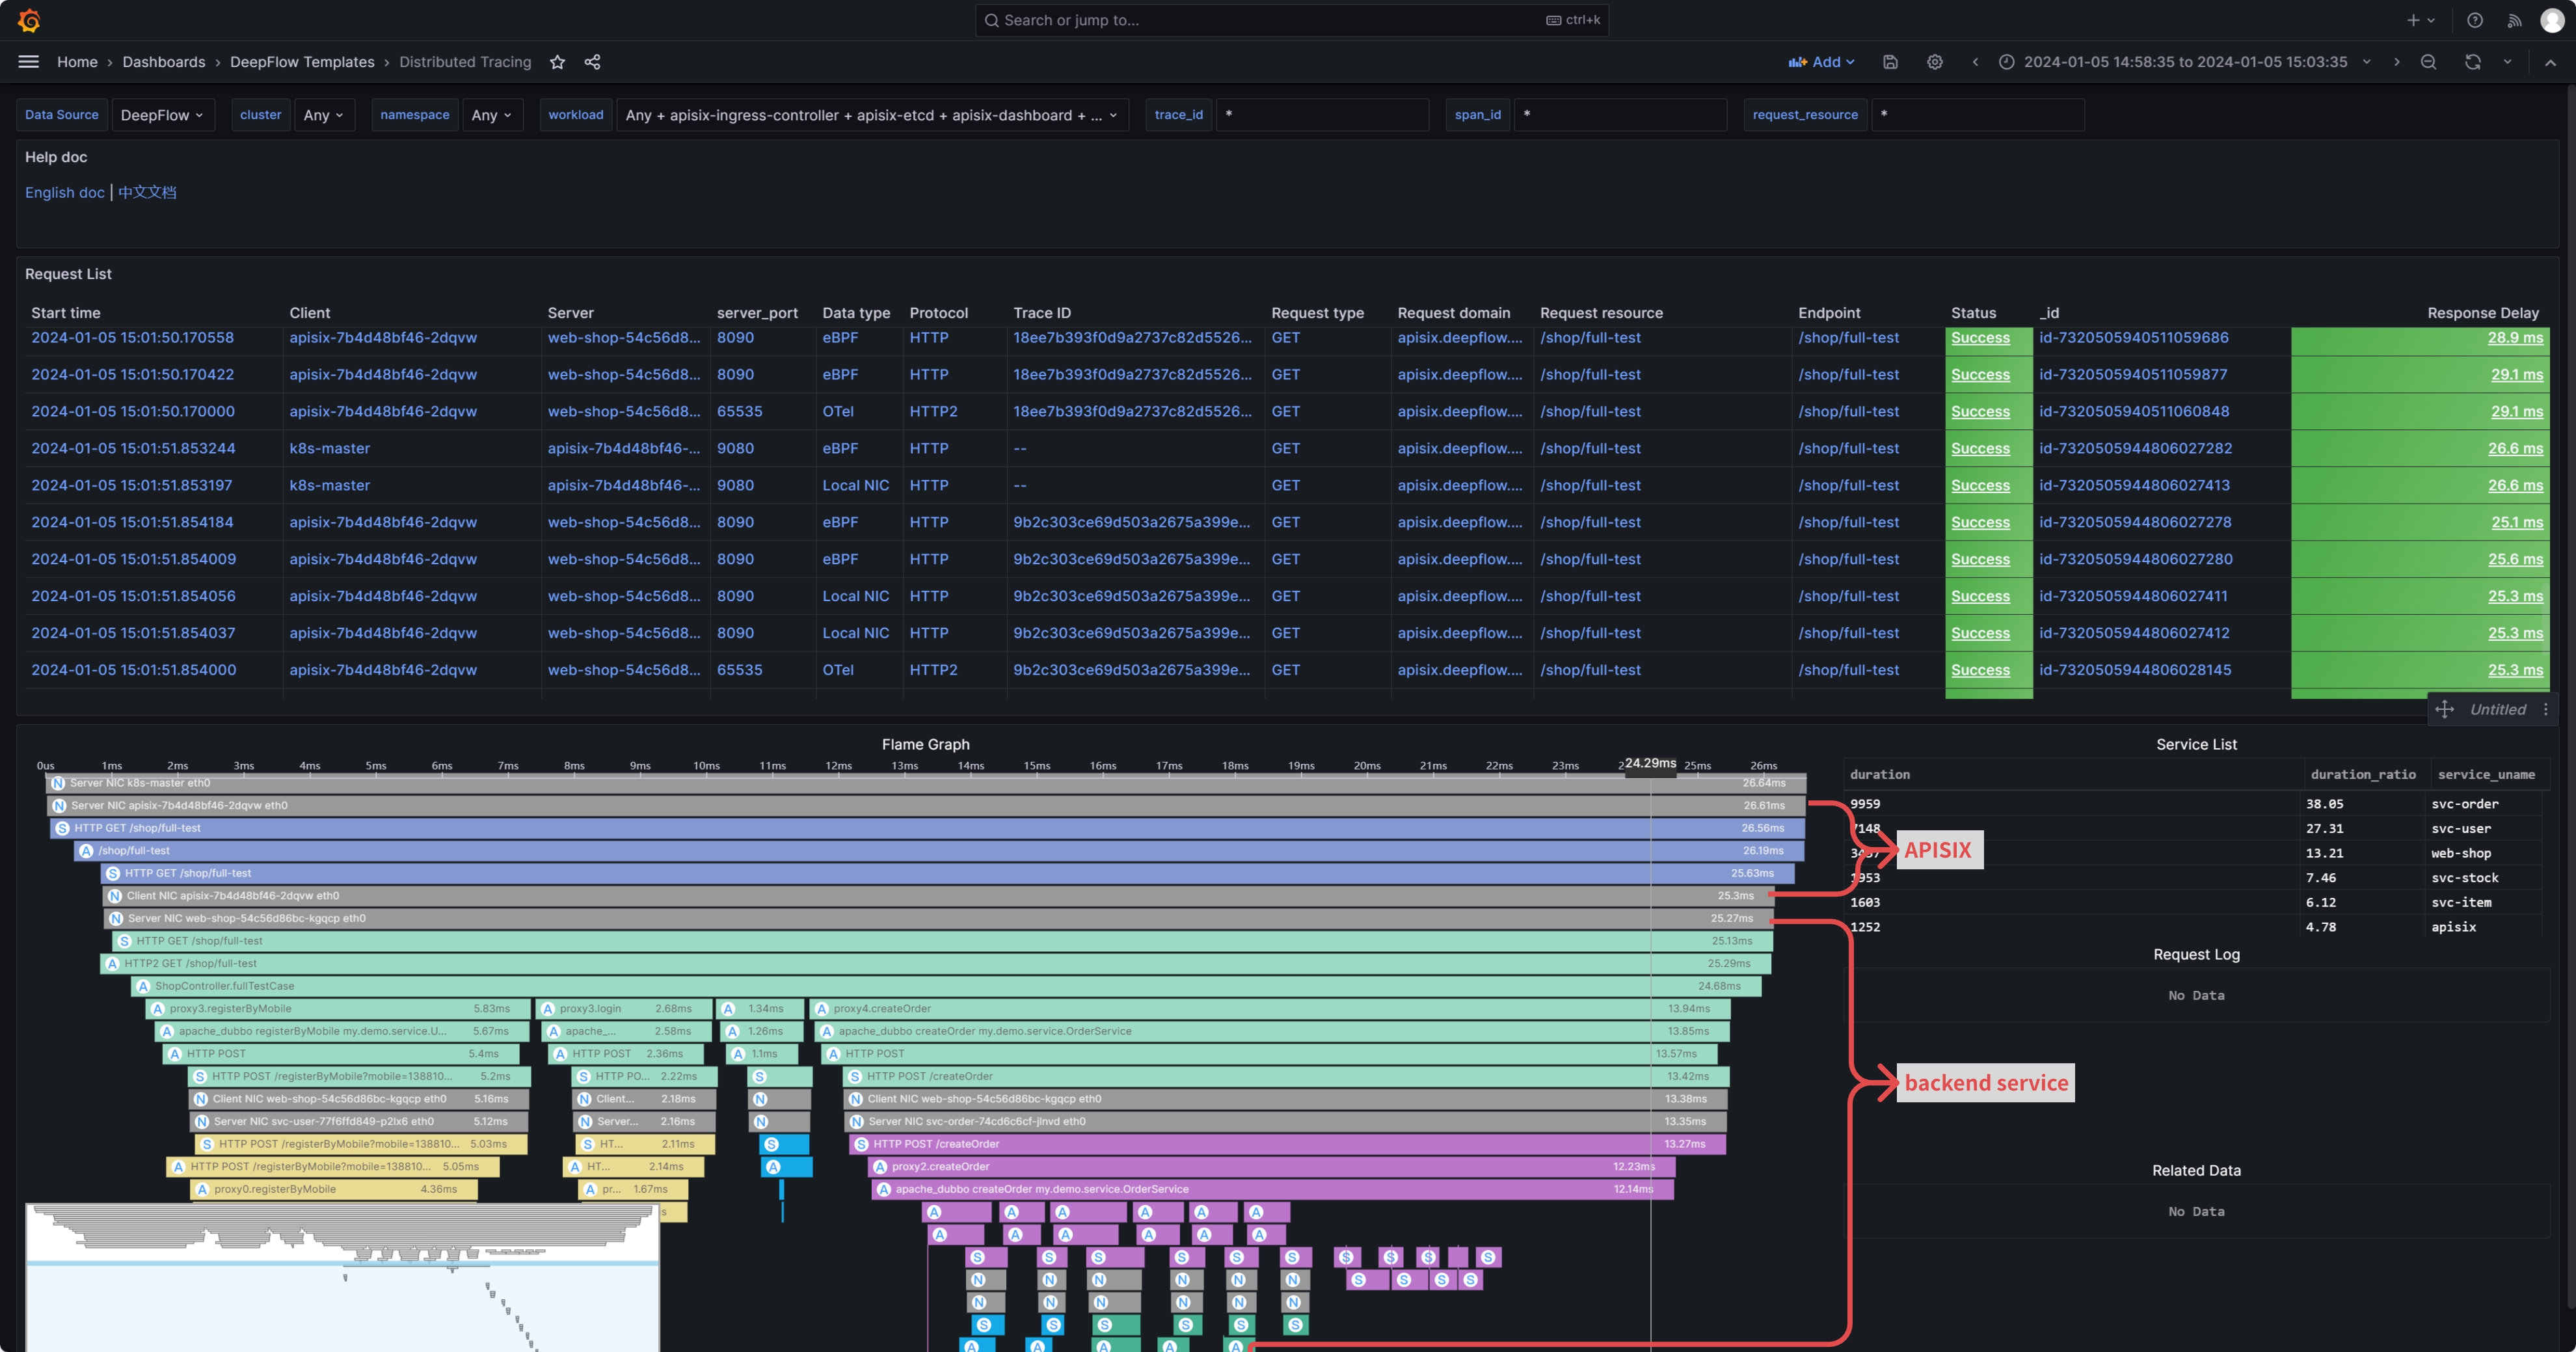Open dashboard settings via the gear icon

pyautogui.click(x=1934, y=62)
